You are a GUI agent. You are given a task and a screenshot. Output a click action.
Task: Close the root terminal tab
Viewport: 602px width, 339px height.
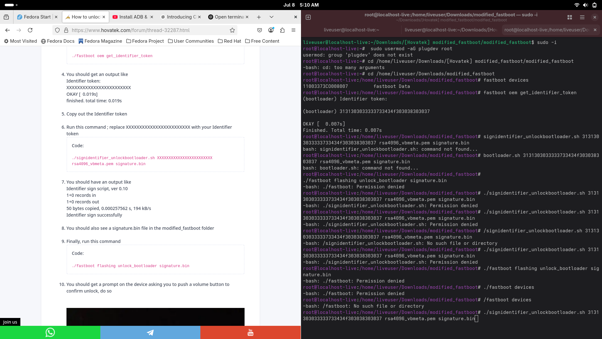point(595,30)
